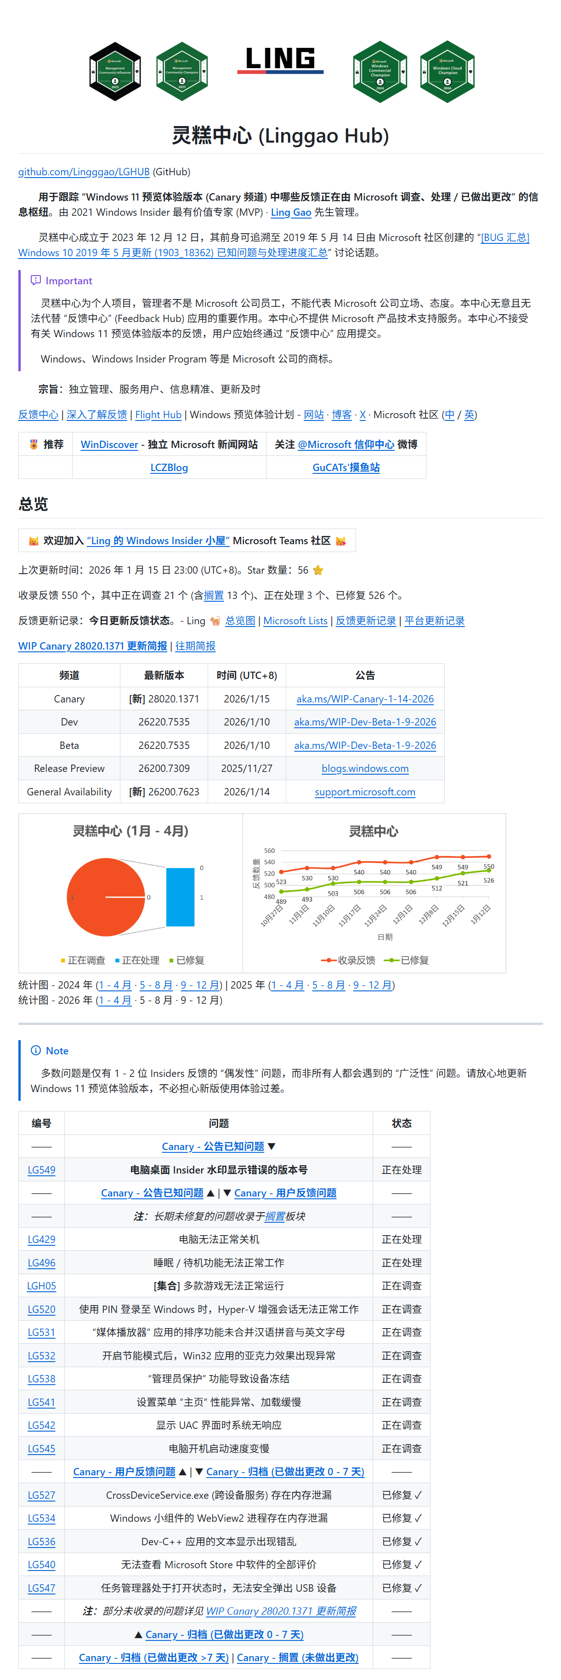561x1680 pixels.
Task: Open the Windows Insider 博客 link
Action: click(341, 415)
